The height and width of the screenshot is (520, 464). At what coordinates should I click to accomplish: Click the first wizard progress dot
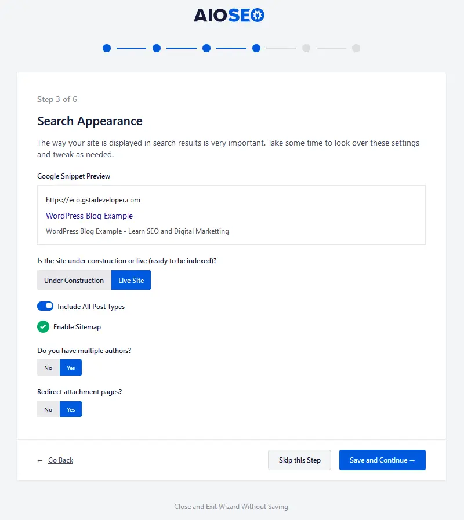pos(107,48)
